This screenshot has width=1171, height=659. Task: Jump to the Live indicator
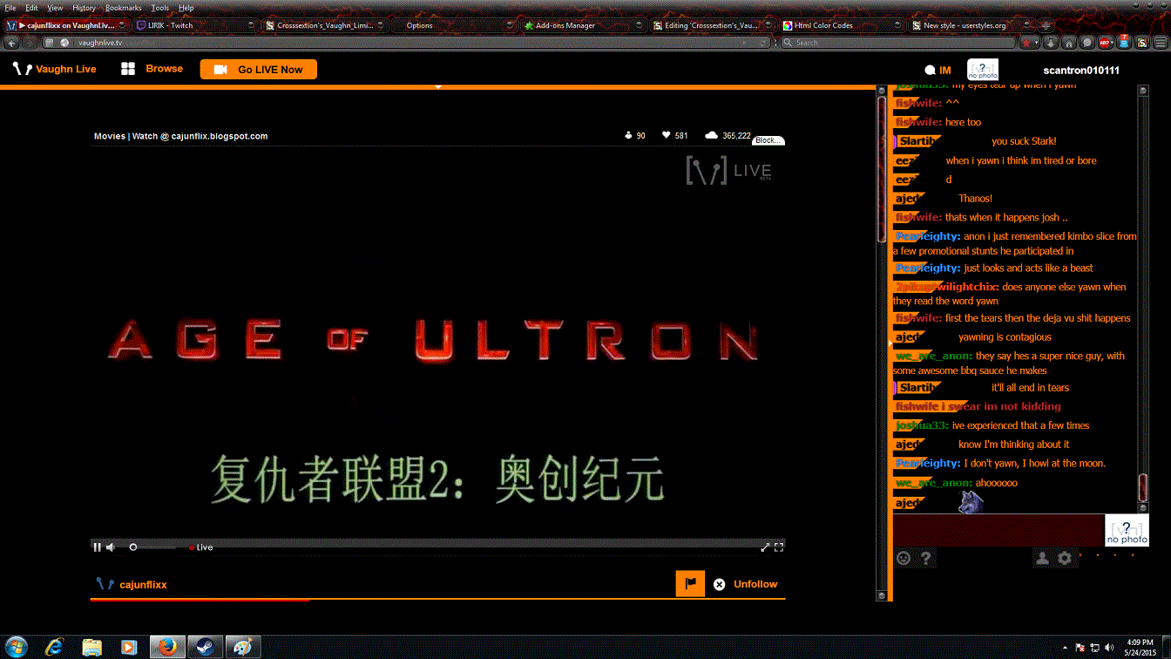201,547
